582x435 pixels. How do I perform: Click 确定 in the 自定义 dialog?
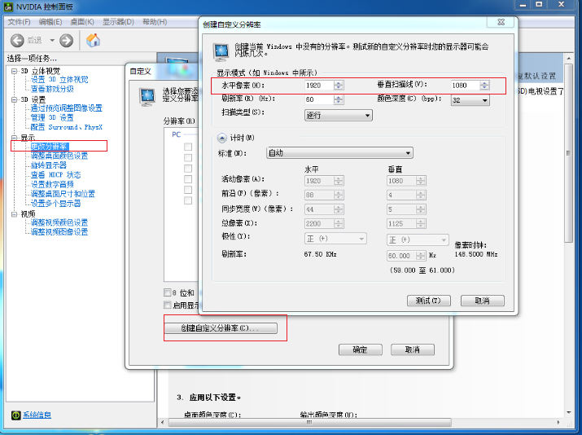pos(361,349)
